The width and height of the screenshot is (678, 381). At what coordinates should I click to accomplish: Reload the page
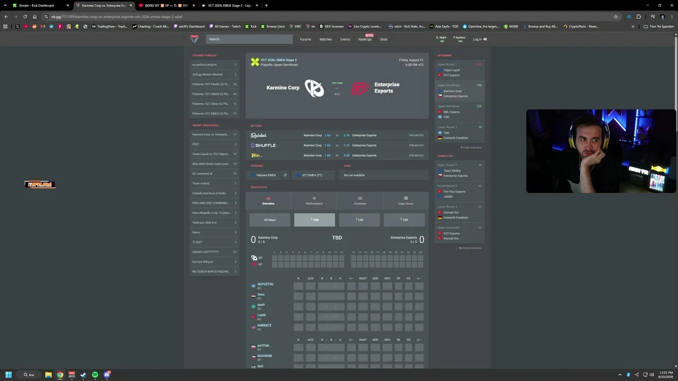click(25, 16)
